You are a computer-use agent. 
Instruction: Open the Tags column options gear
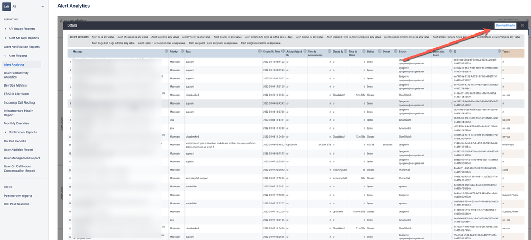260,51
